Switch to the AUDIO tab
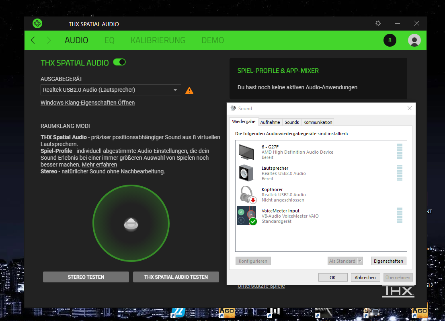 coord(76,40)
